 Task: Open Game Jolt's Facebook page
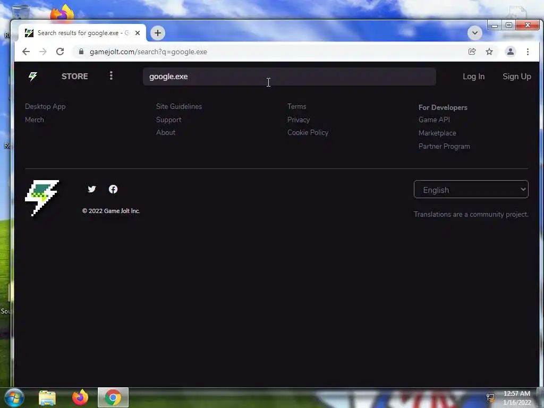(x=113, y=189)
